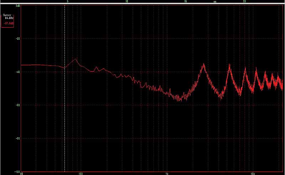Click the 100 Hz frequency axis label
Viewport: 285px width, 175px height.
point(81,174)
